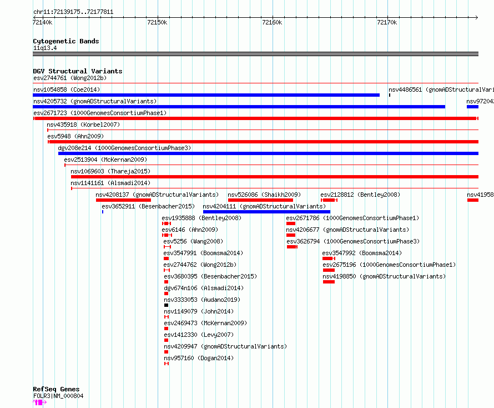Screen dimensions: 494x408
Task: Open the nsv435918 (Korbel2007) label
Action: [x=83, y=125]
